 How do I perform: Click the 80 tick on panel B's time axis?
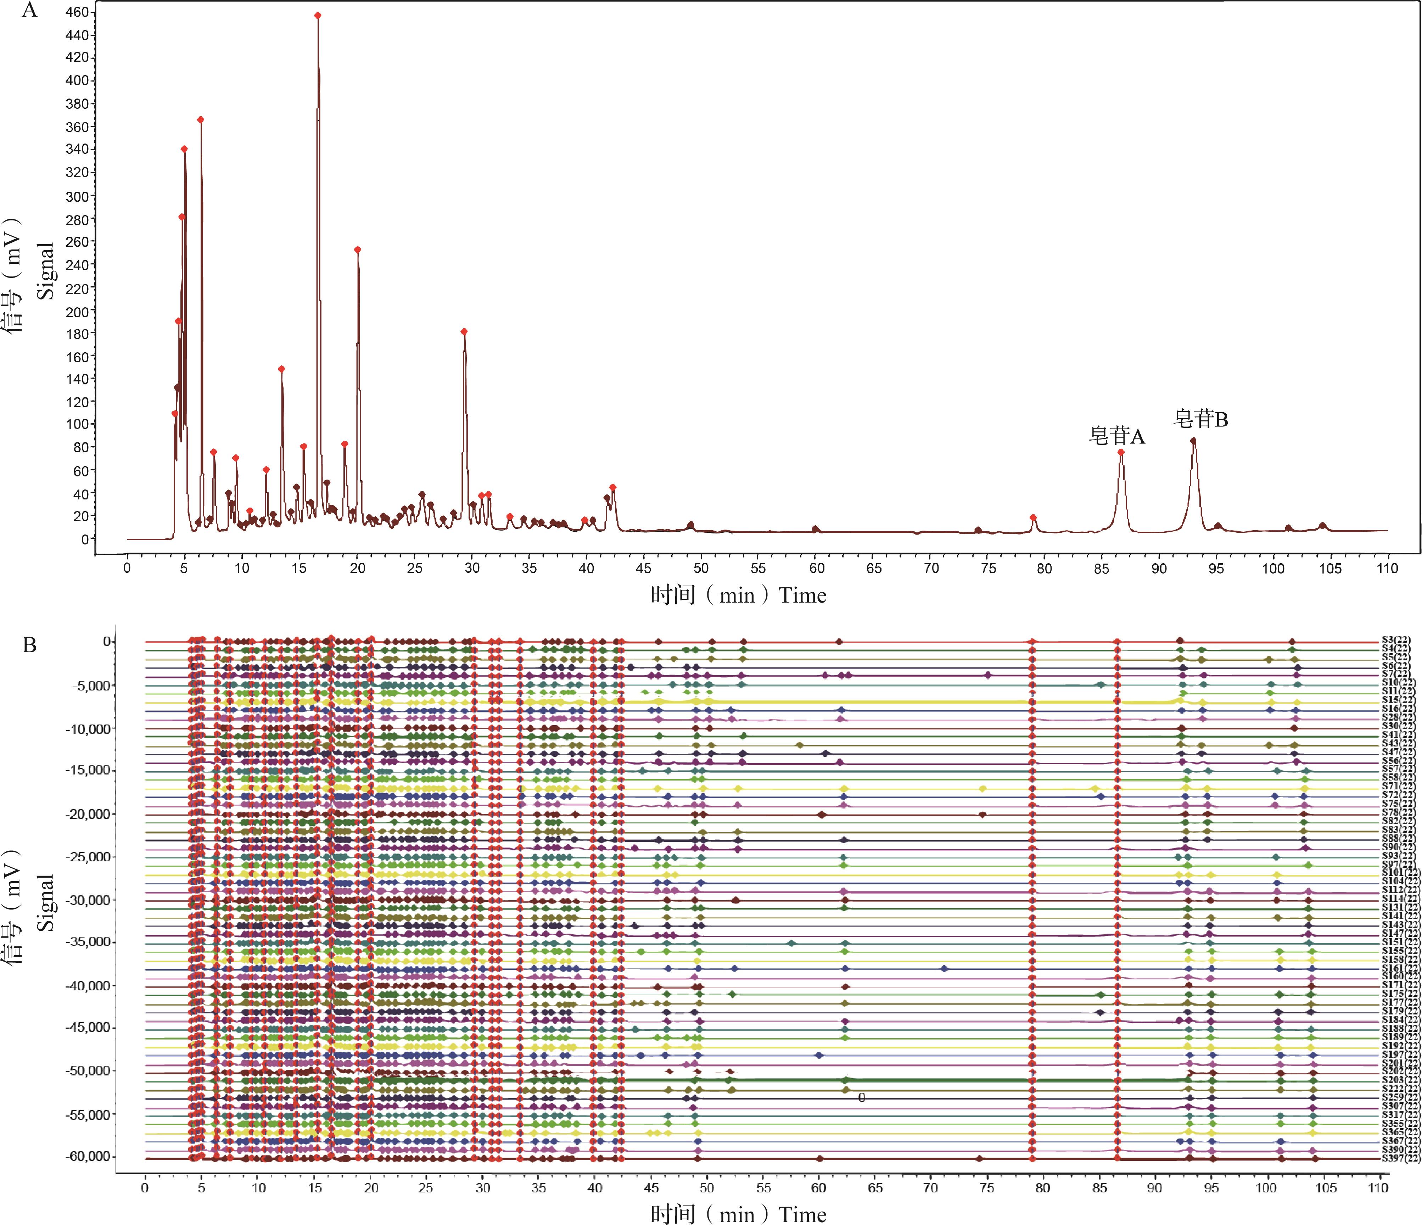click(x=1042, y=1187)
